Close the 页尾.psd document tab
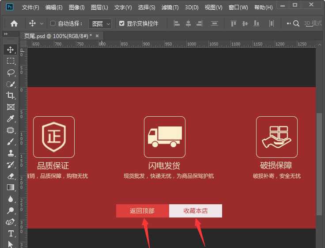The image size is (325, 248). point(97,35)
